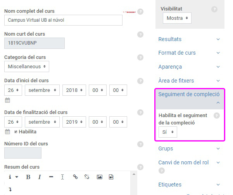Open help for Visibilitat setting

[214, 9]
